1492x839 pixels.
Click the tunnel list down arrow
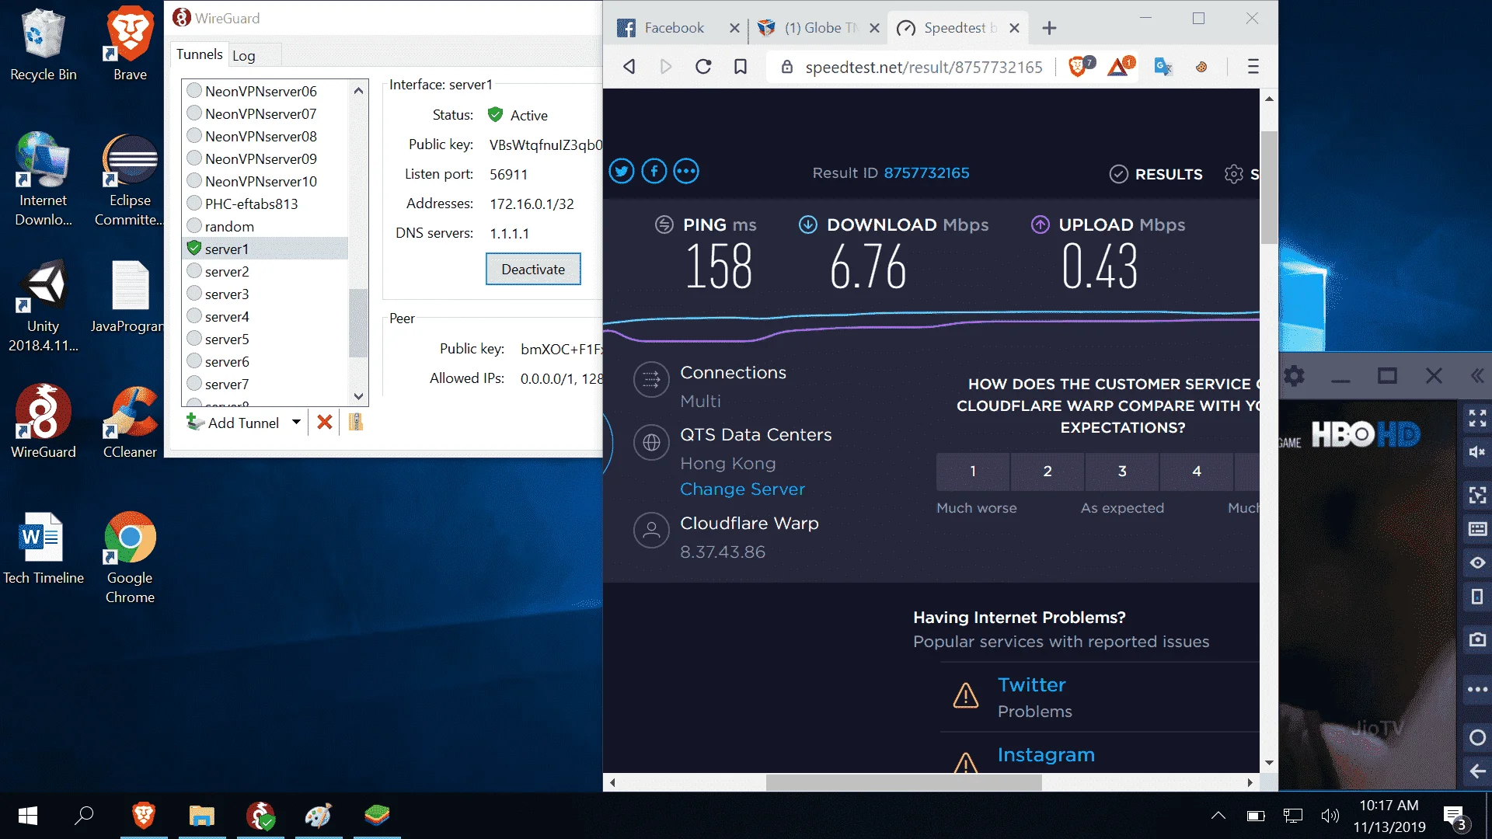pos(358,396)
